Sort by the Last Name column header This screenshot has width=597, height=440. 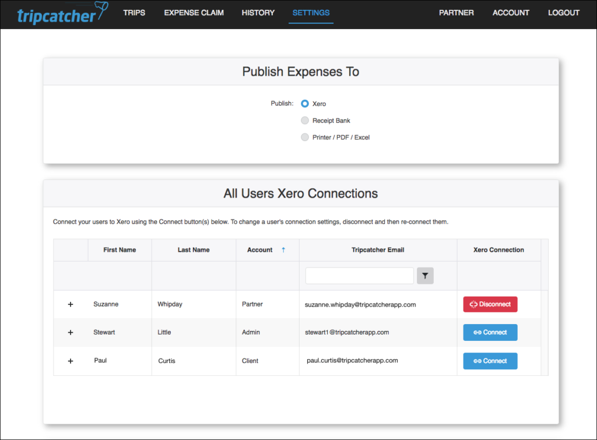(194, 249)
